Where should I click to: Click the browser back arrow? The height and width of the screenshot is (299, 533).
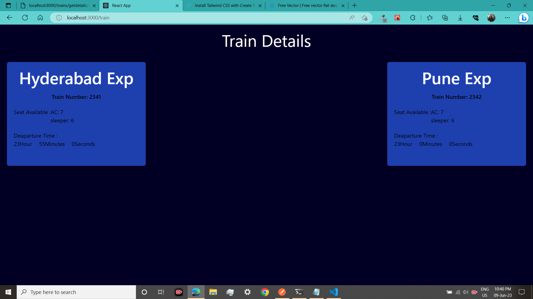click(10, 18)
